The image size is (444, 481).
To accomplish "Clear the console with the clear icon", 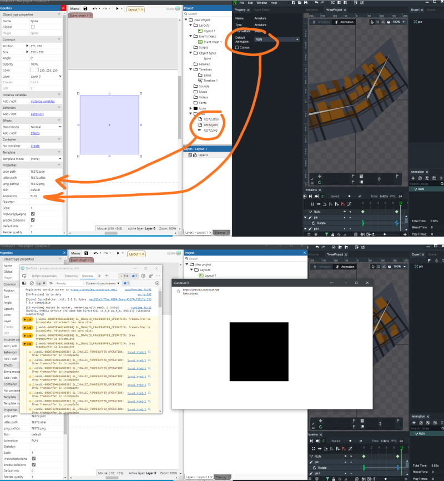I will [31, 283].
